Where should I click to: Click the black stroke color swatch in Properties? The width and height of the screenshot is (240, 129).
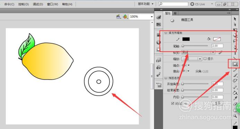[186, 39]
